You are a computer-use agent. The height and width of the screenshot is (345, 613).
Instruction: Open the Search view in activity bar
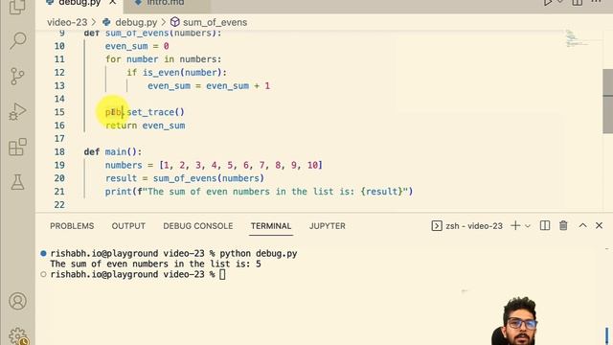pyautogui.click(x=17, y=40)
